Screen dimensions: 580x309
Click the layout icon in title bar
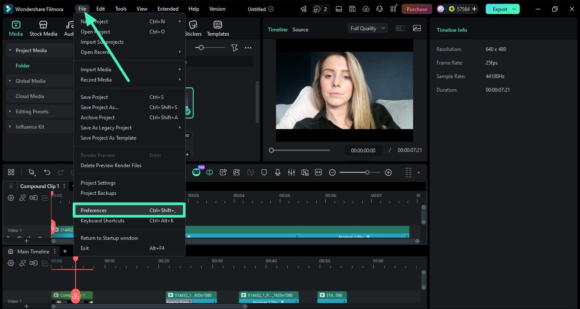339,9
